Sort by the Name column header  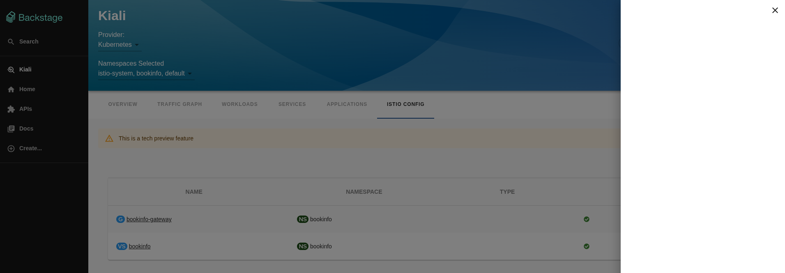pos(194,192)
